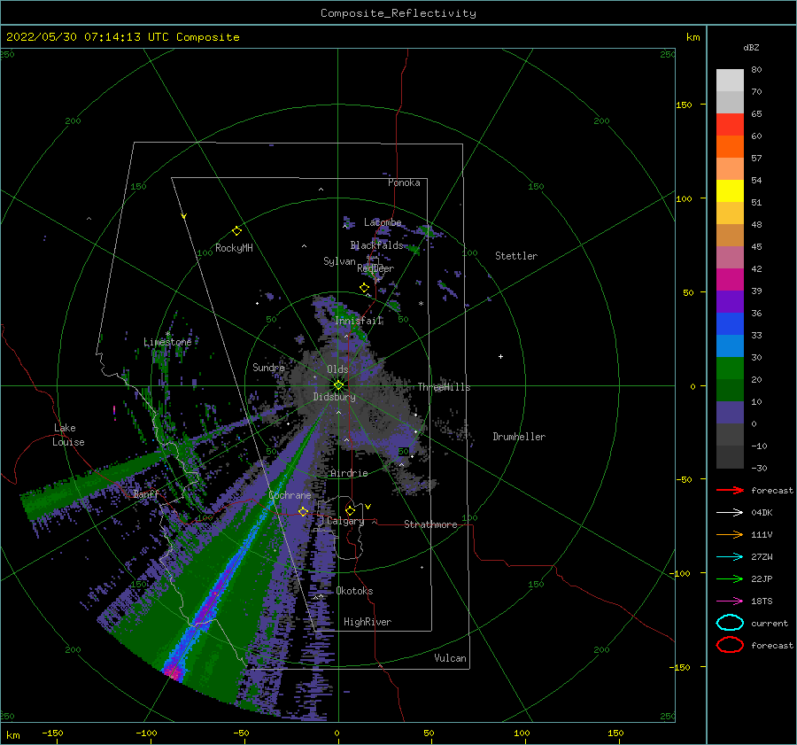Click the magenta 42-39 dBZ color swatch
This screenshot has width=797, height=745.
pos(730,279)
